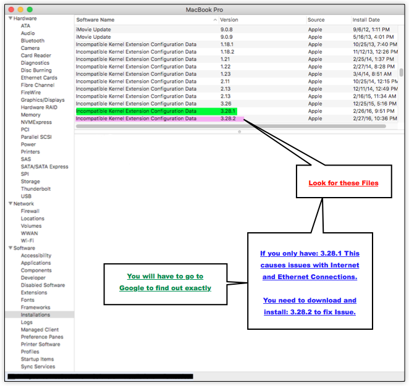Open Storage information

[30, 182]
